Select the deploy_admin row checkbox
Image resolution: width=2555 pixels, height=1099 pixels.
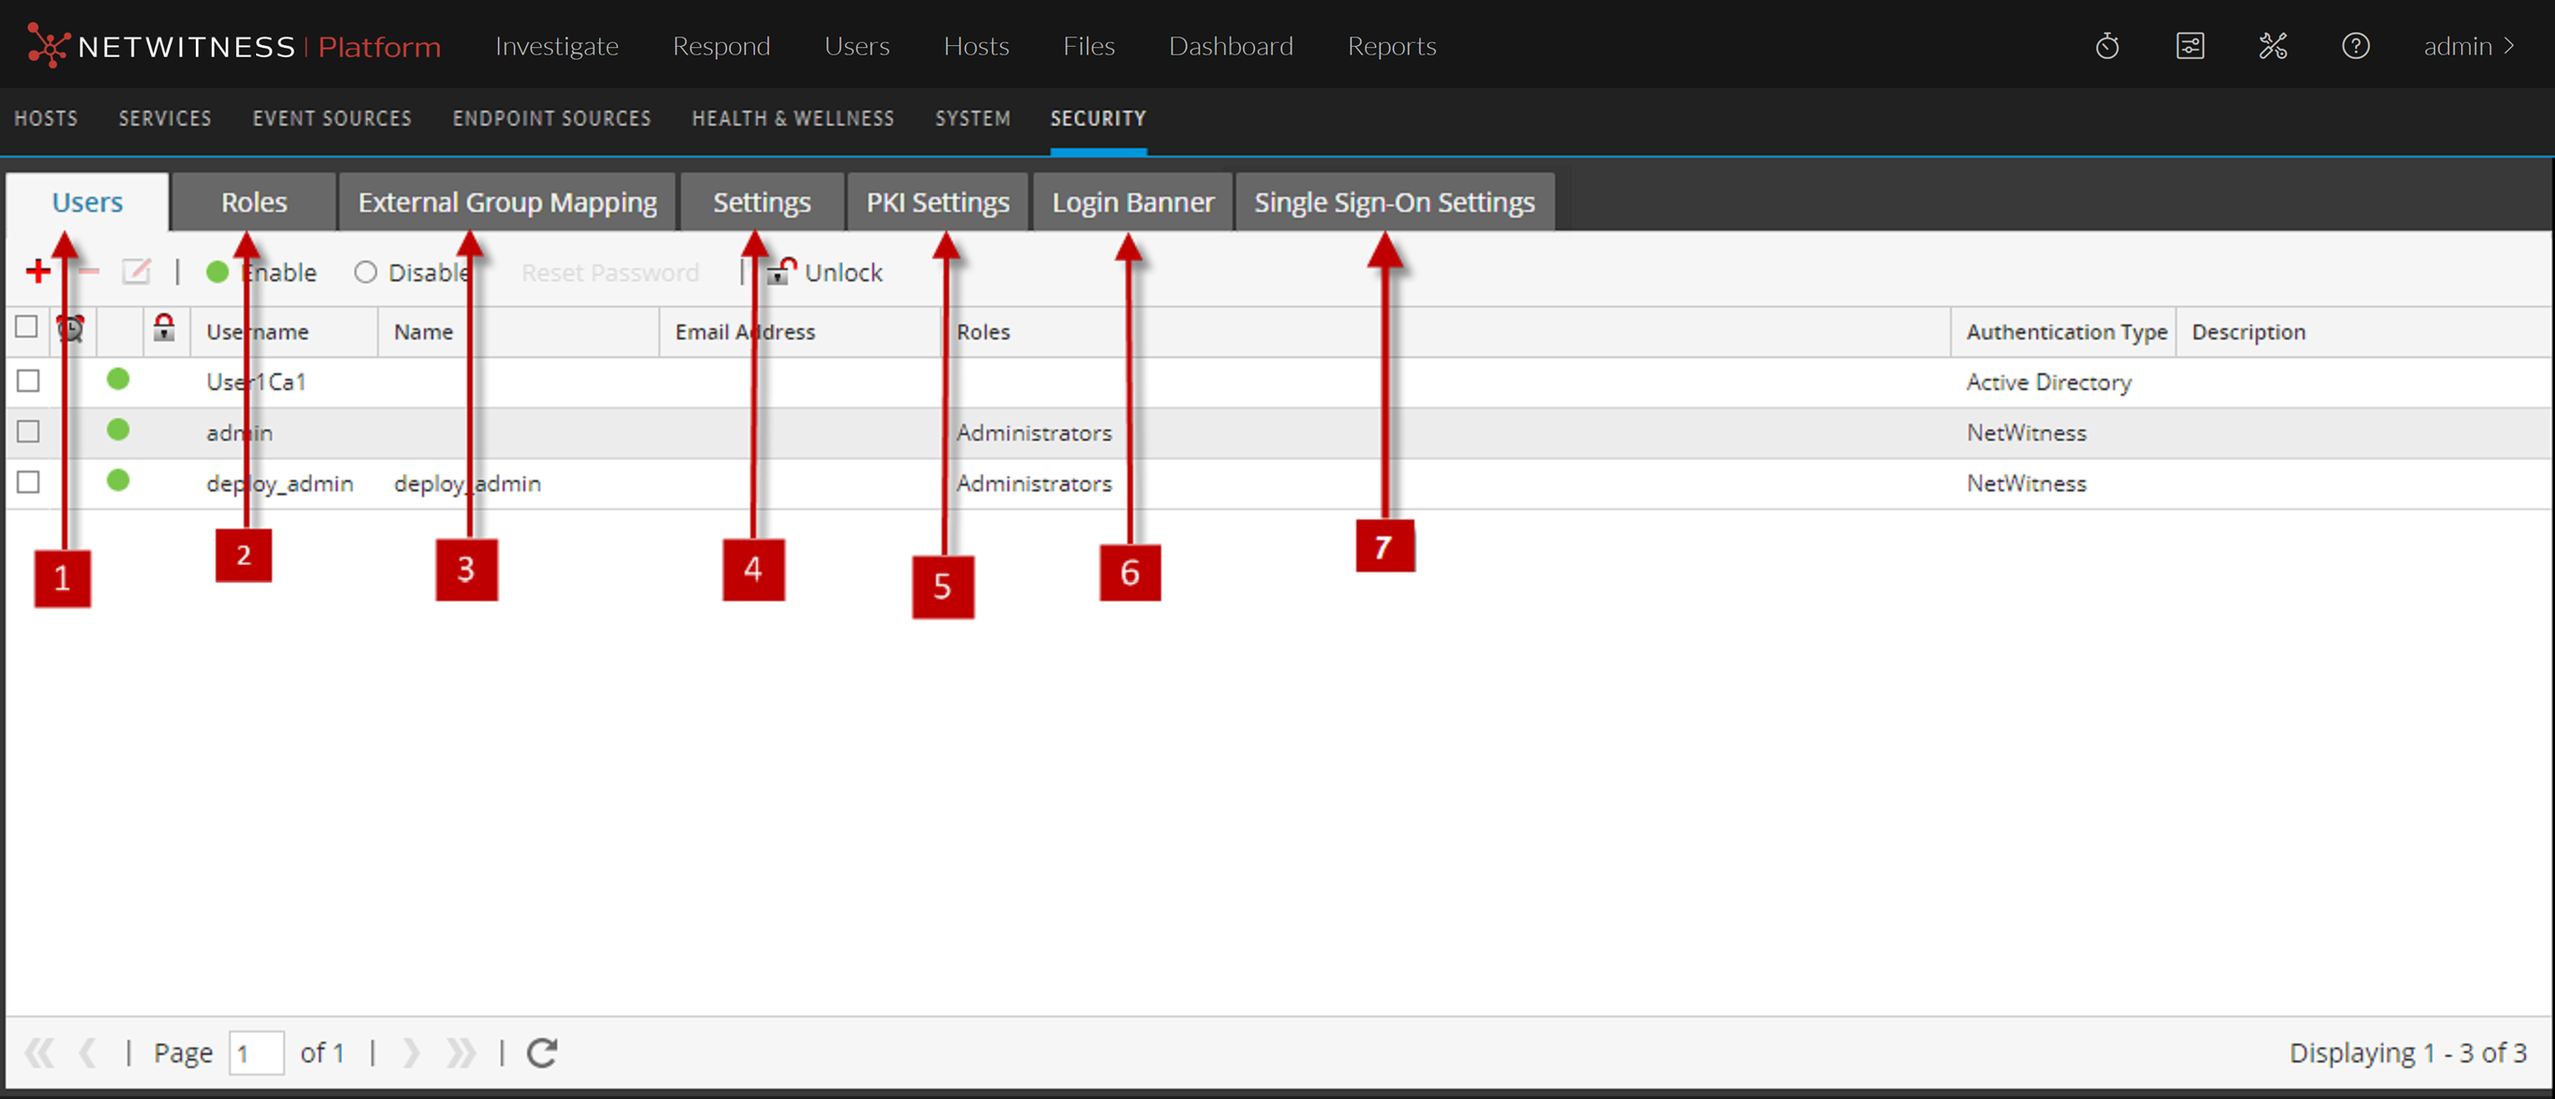(28, 482)
